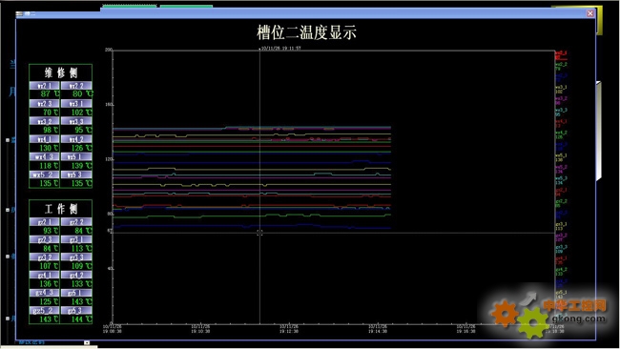Click the wx3_1 sensor label
The image size is (620, 349).
[76, 104]
